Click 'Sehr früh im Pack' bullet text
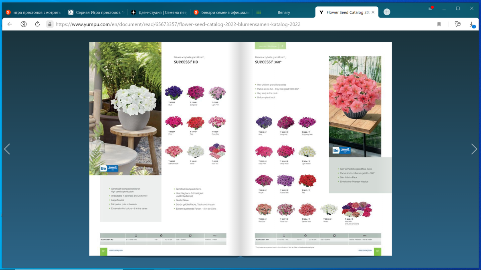Viewport: 481px width, 270px height. [x=348, y=177]
